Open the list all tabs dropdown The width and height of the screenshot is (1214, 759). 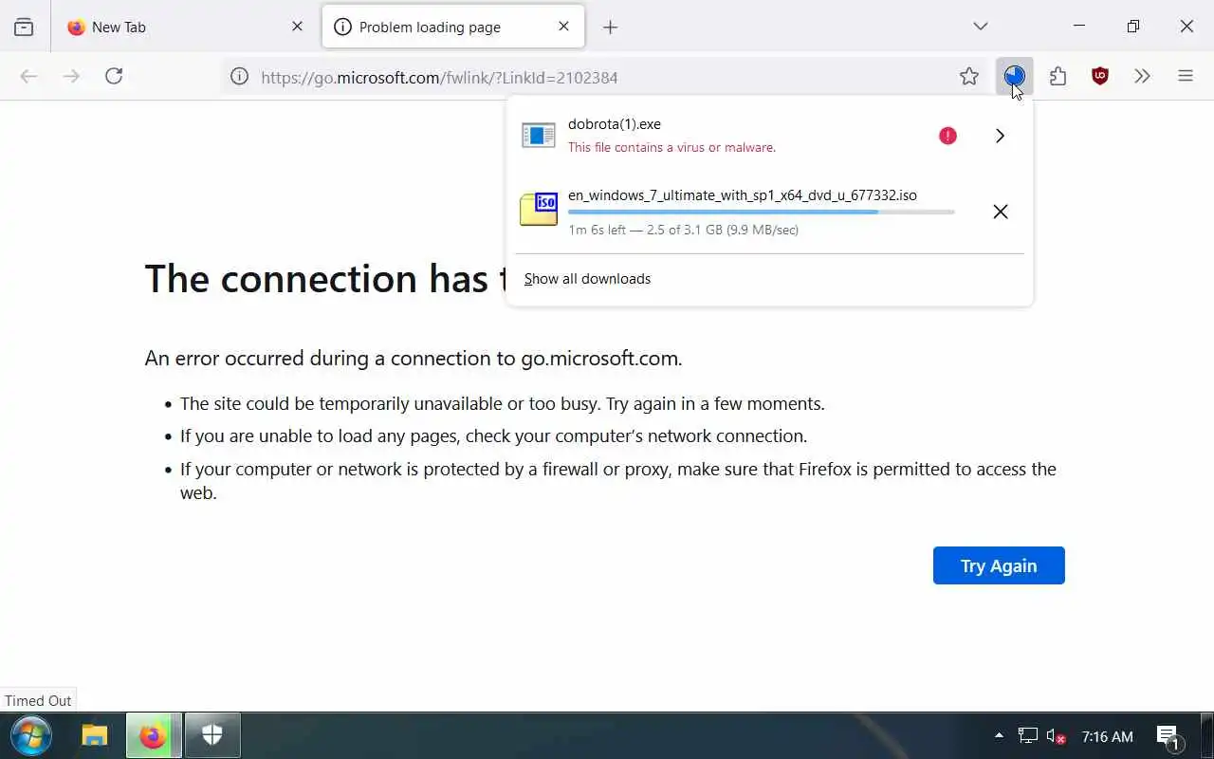click(x=981, y=27)
